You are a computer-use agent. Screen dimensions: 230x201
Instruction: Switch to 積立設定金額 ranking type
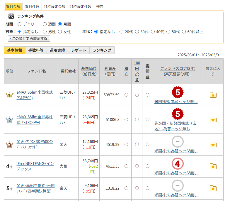55,6
